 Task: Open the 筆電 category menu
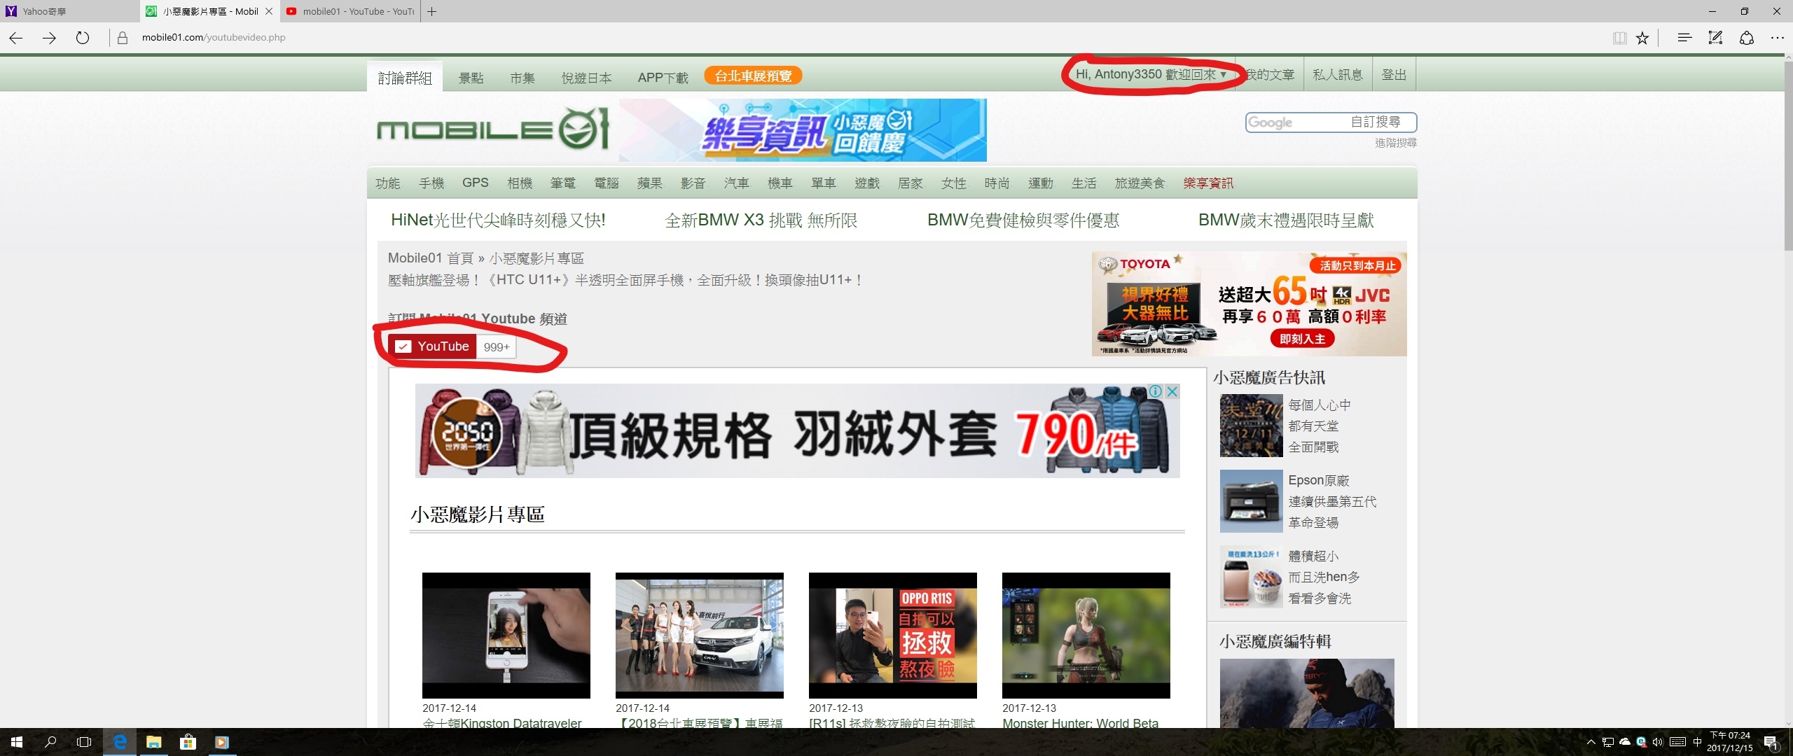(563, 183)
